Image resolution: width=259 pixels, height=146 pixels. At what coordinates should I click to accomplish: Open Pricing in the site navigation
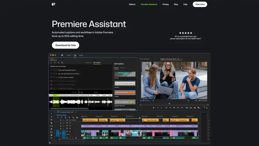pyautogui.click(x=165, y=4)
